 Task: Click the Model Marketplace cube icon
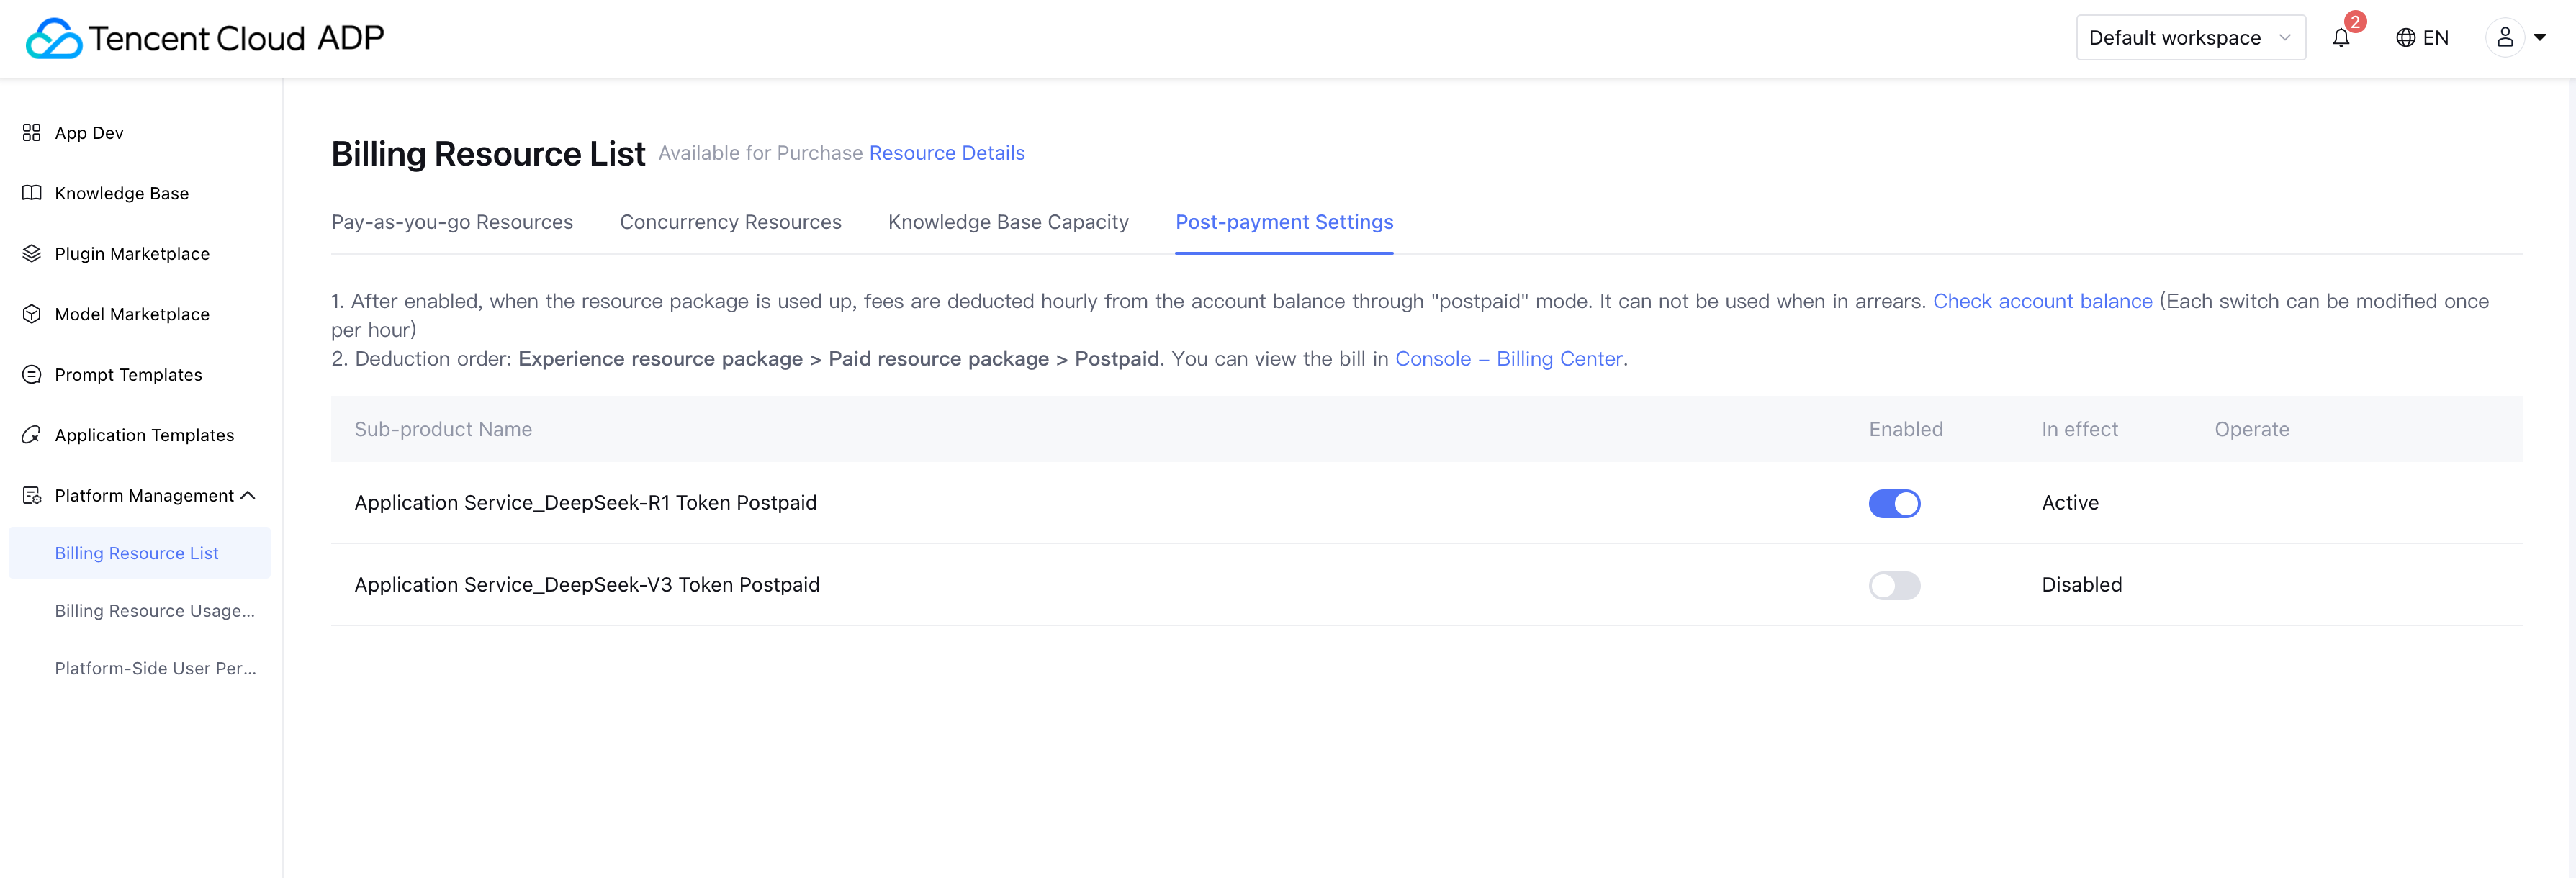pyautogui.click(x=32, y=314)
